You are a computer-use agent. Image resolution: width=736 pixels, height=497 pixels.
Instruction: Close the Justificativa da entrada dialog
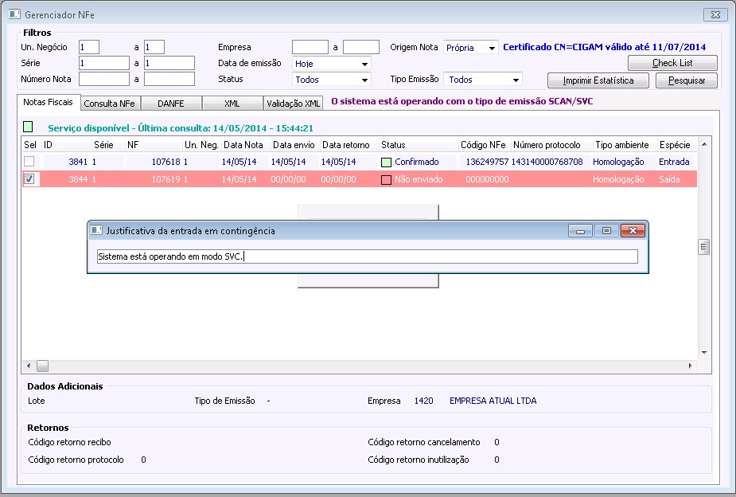[x=633, y=230]
